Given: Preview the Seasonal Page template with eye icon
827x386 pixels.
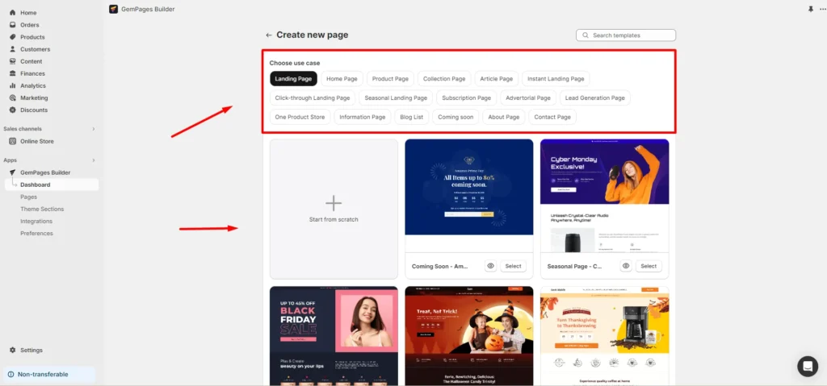Looking at the screenshot, I should [x=626, y=266].
